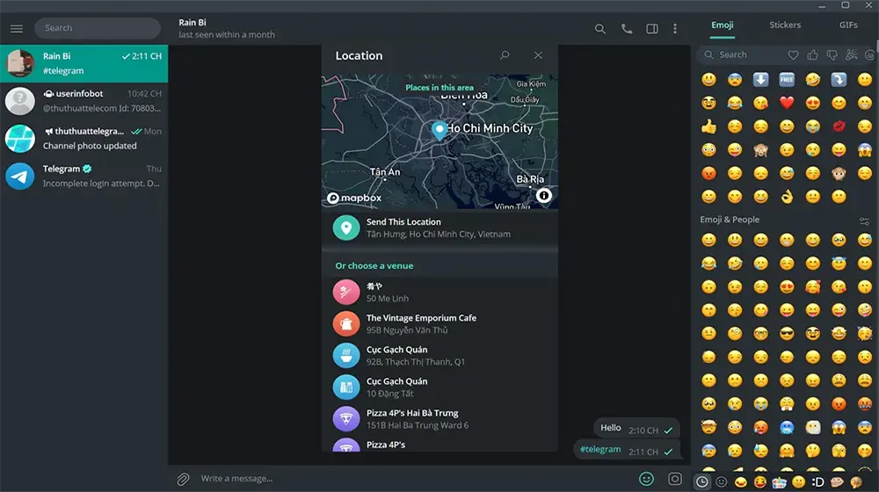Select the venue at 50 Me Linh
This screenshot has width=879, height=492.
tap(439, 292)
